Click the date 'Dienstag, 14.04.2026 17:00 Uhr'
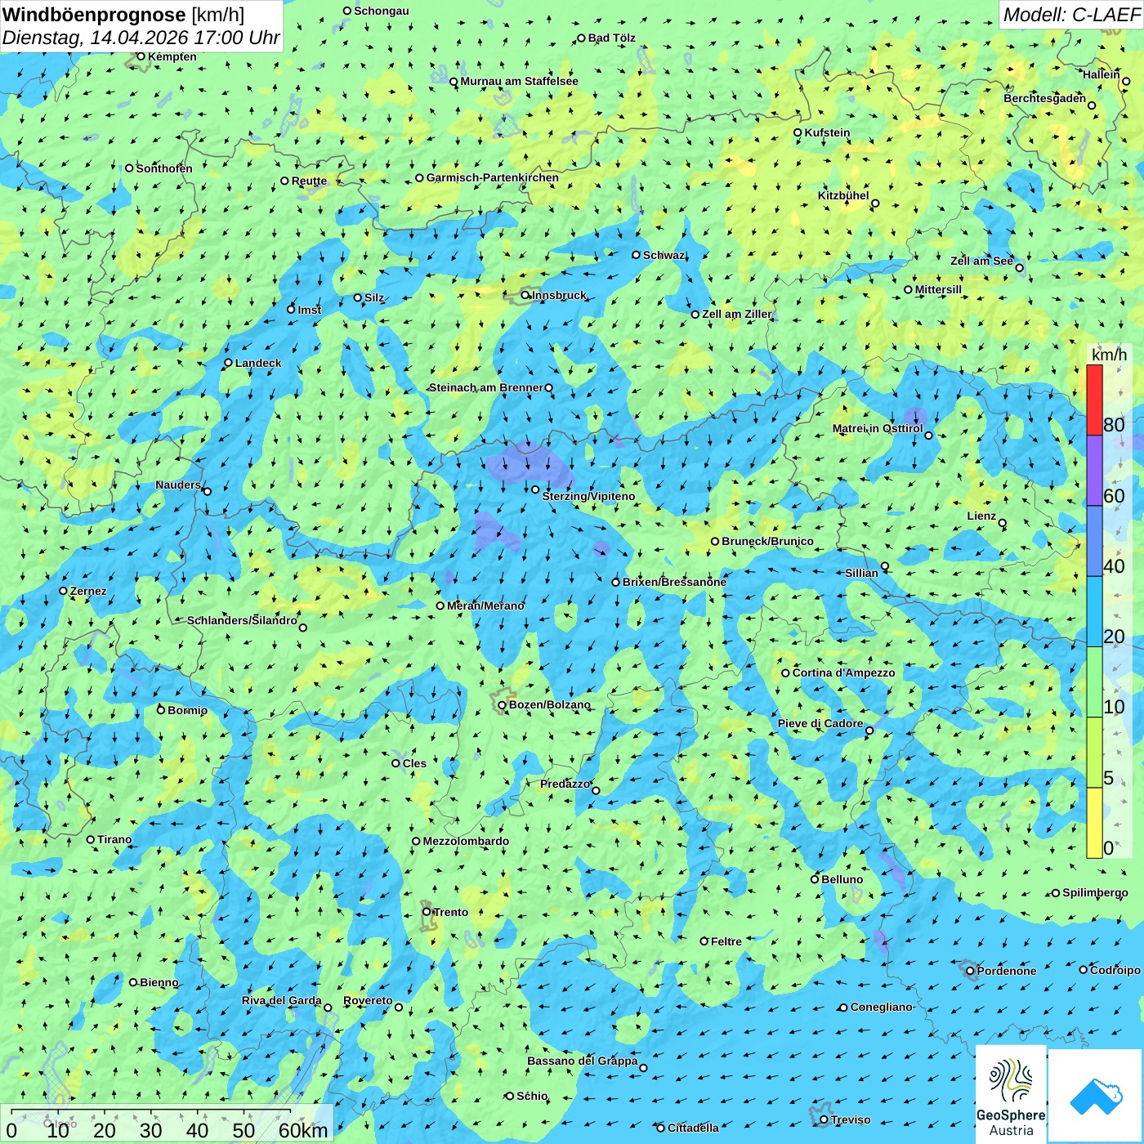The width and height of the screenshot is (1144, 1144). [141, 38]
